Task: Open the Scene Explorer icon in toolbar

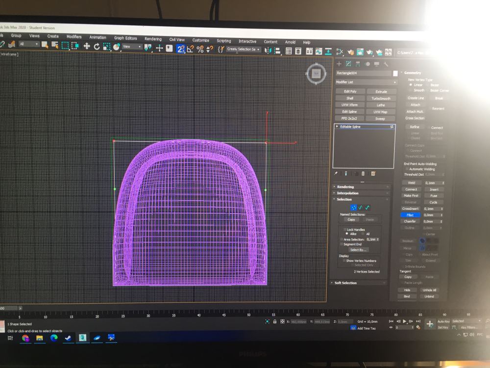Action: [289, 51]
